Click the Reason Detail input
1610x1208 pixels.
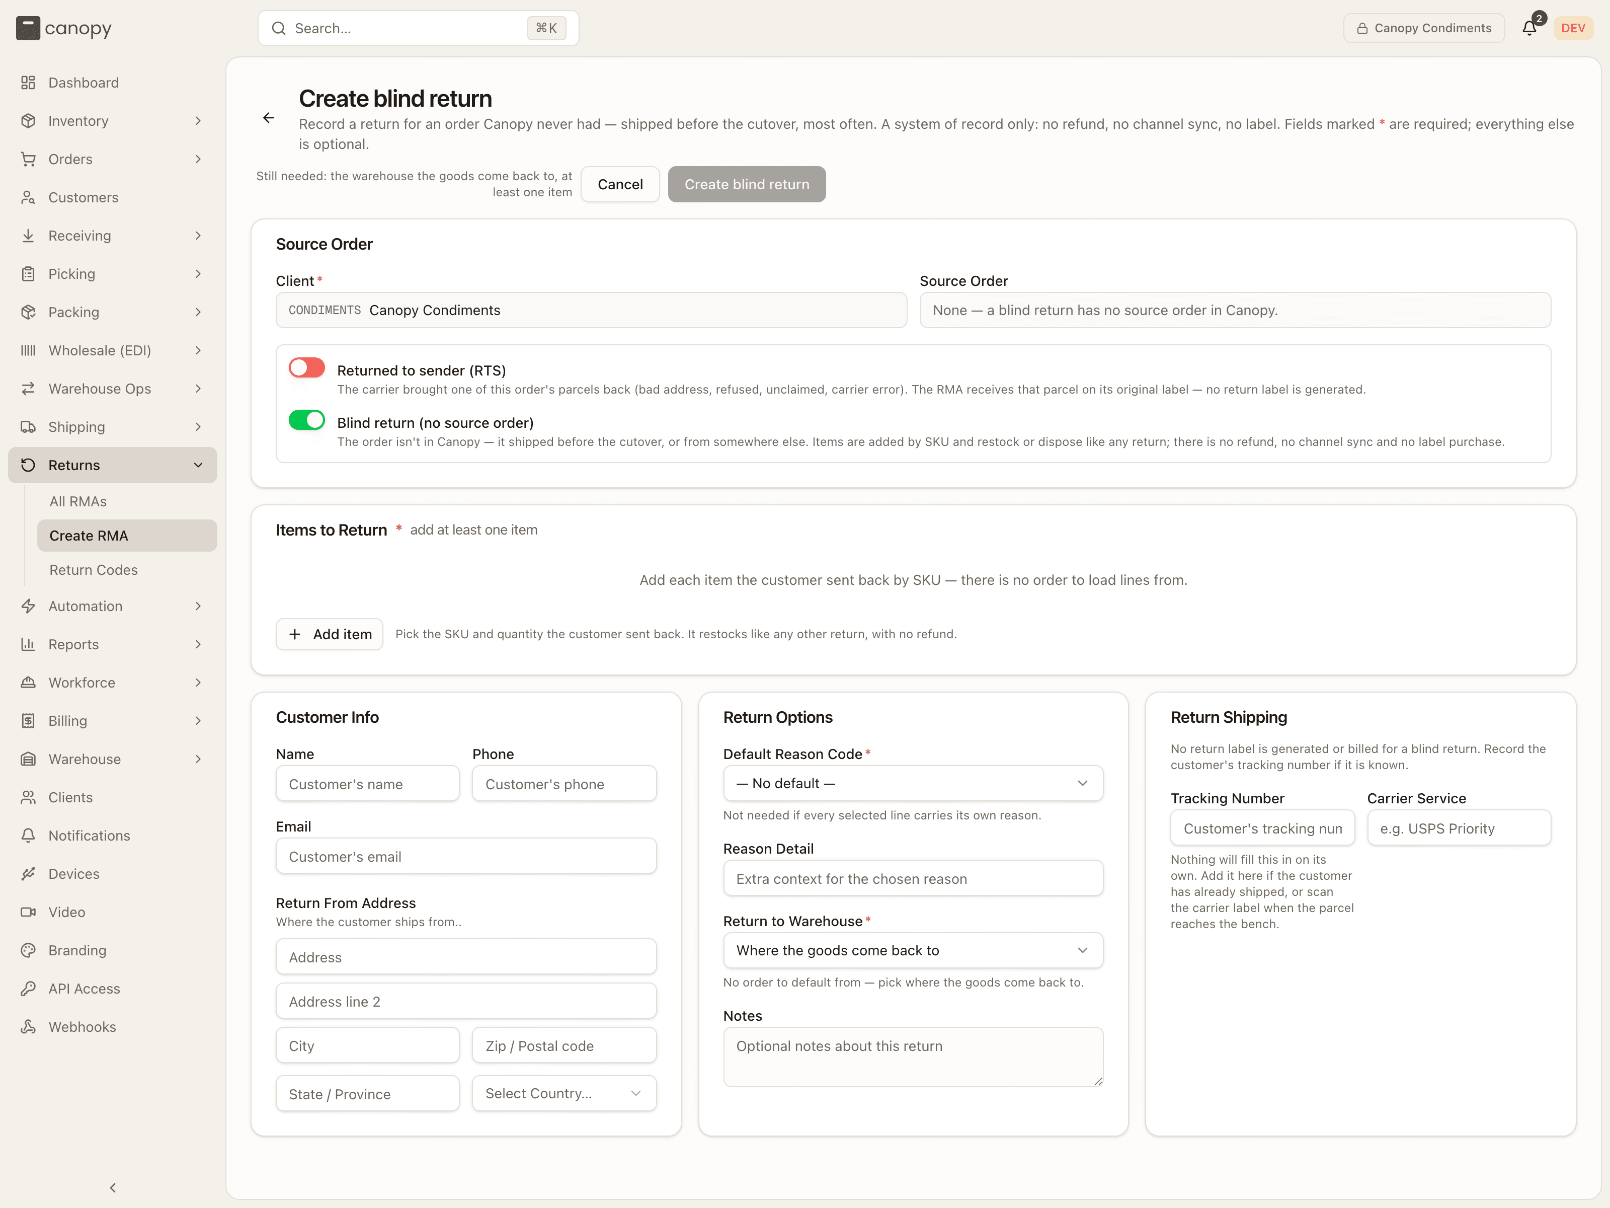913,878
